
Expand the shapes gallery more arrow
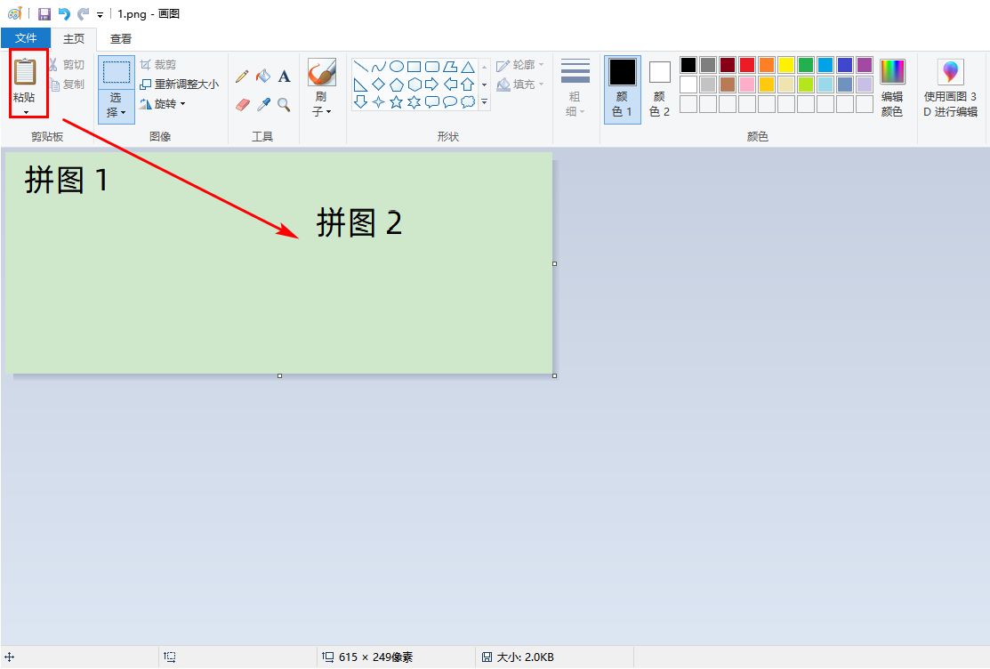point(484,101)
